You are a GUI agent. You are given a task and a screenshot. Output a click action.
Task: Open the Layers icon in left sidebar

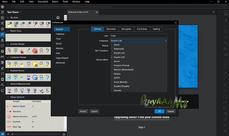pos(2,29)
